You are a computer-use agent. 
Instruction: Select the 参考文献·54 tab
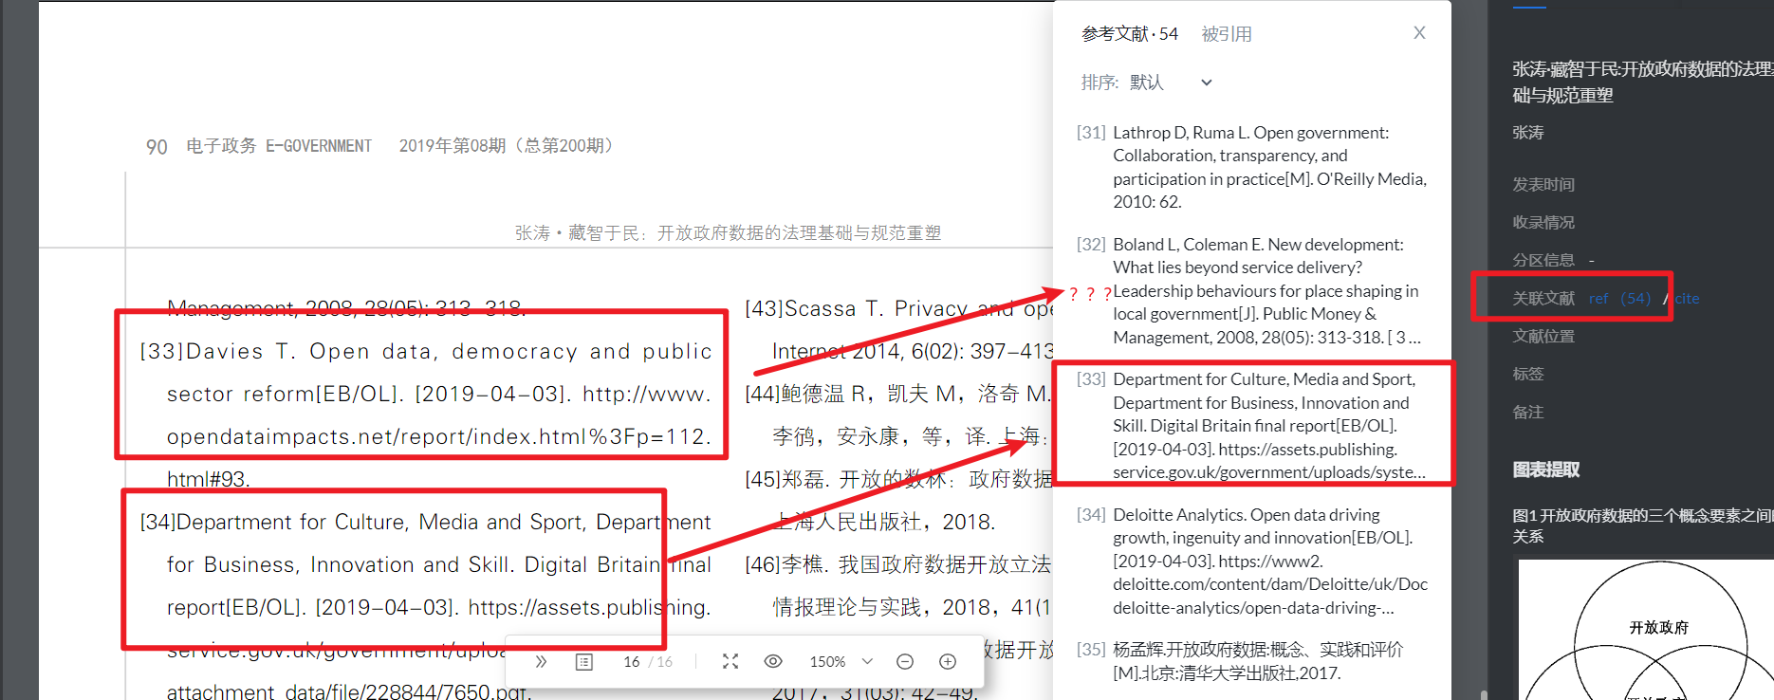point(1130,34)
